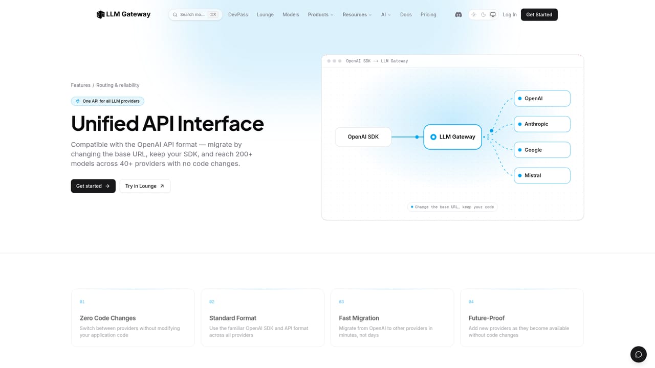This screenshot has height=368, width=655.
Task: Click the Fast Migration card
Action: pyautogui.click(x=392, y=318)
